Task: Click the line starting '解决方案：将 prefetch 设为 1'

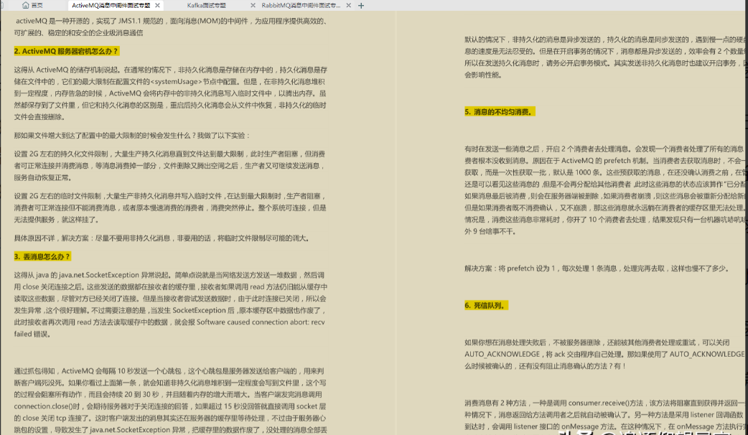Action: tap(597, 268)
